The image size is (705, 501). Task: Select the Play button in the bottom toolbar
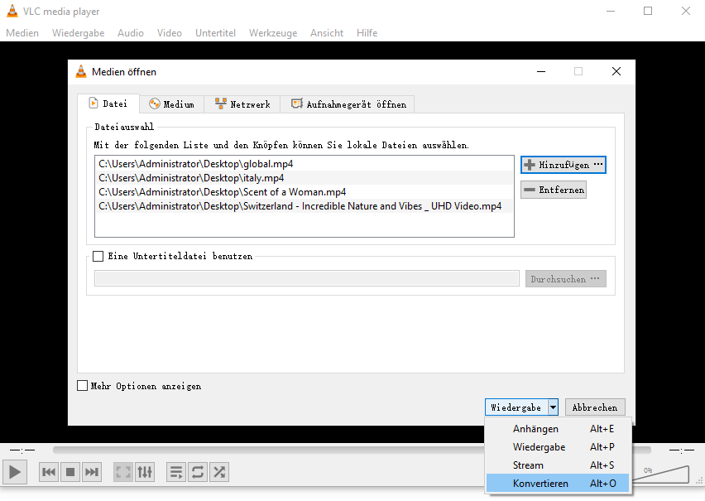pyautogui.click(x=14, y=472)
